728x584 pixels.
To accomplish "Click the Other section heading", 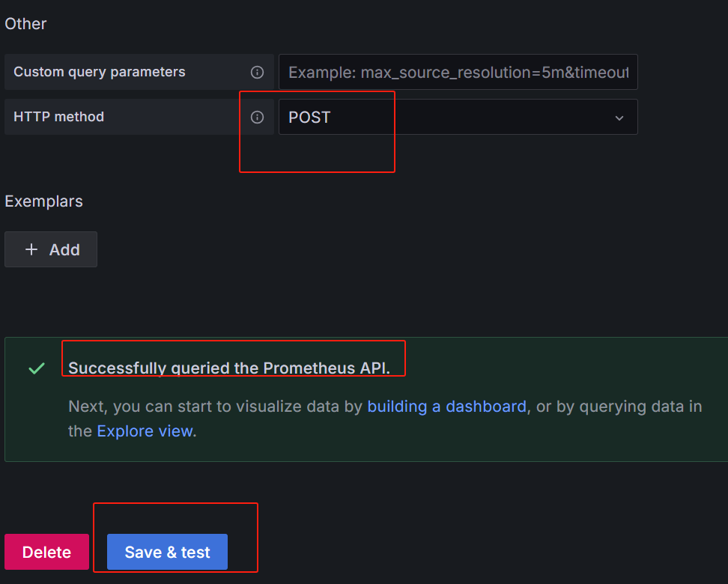I will coord(25,24).
